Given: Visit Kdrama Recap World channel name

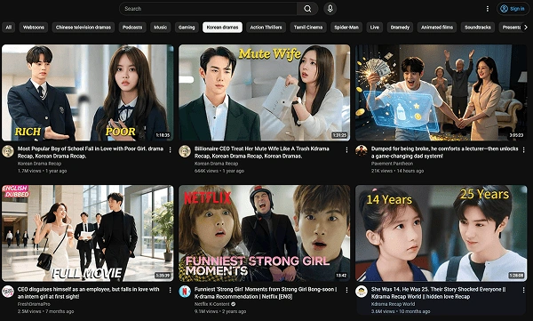Looking at the screenshot, I should click(x=393, y=304).
